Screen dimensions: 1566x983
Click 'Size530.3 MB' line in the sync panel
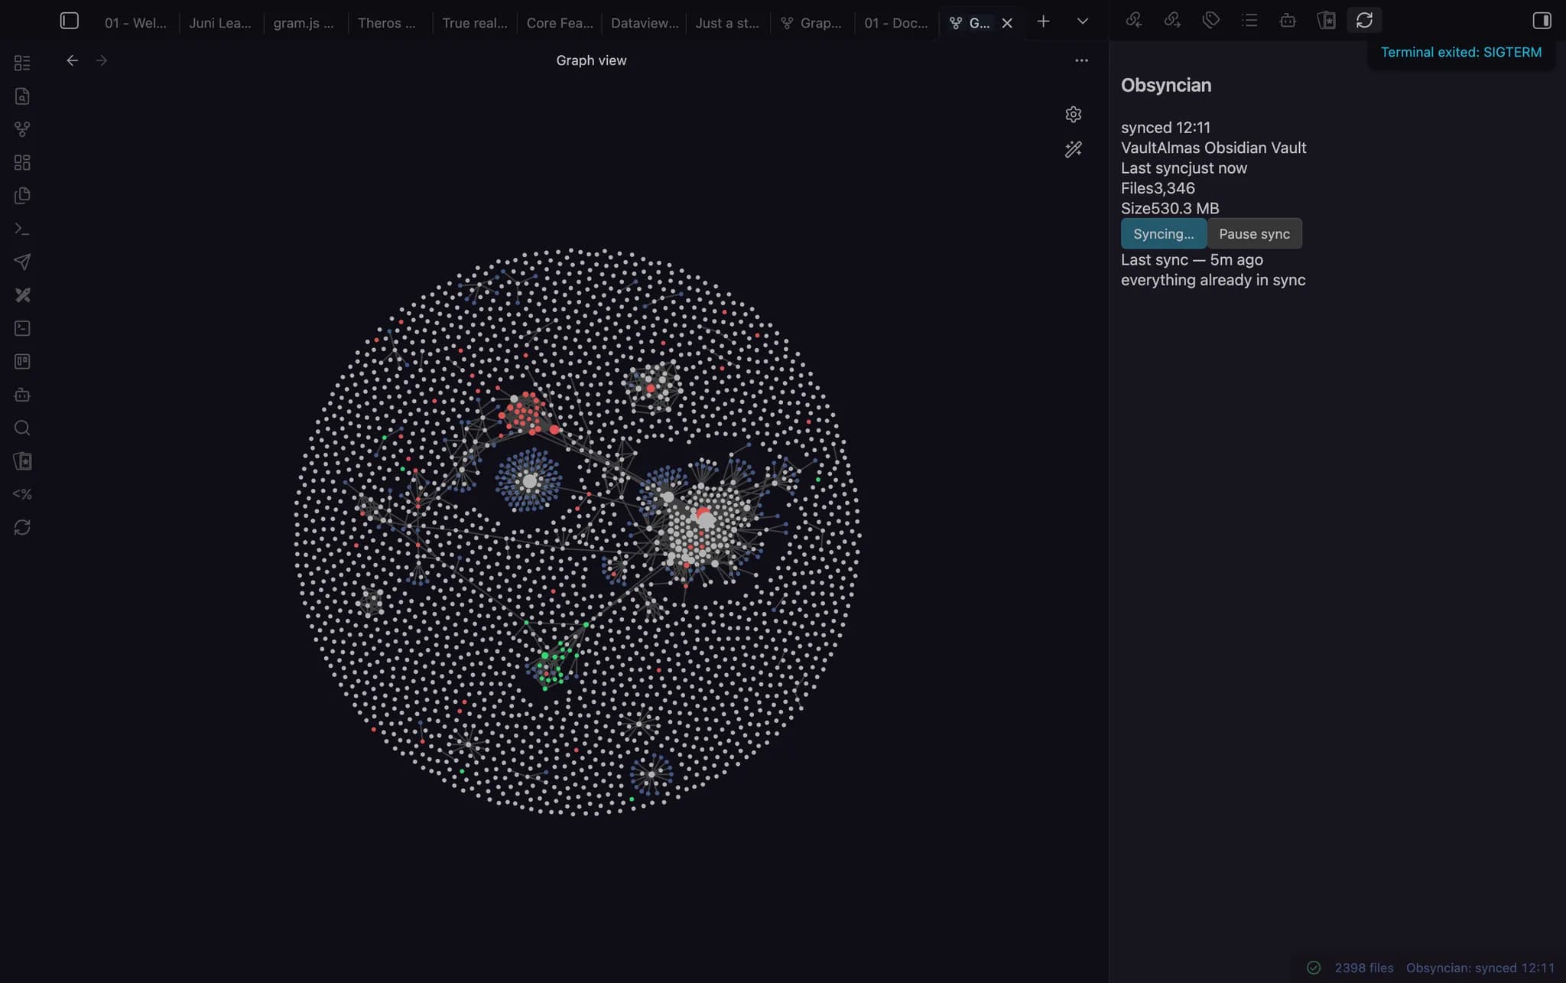[1170, 208]
